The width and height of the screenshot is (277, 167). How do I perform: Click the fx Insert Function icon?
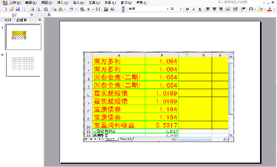click(49, 15)
